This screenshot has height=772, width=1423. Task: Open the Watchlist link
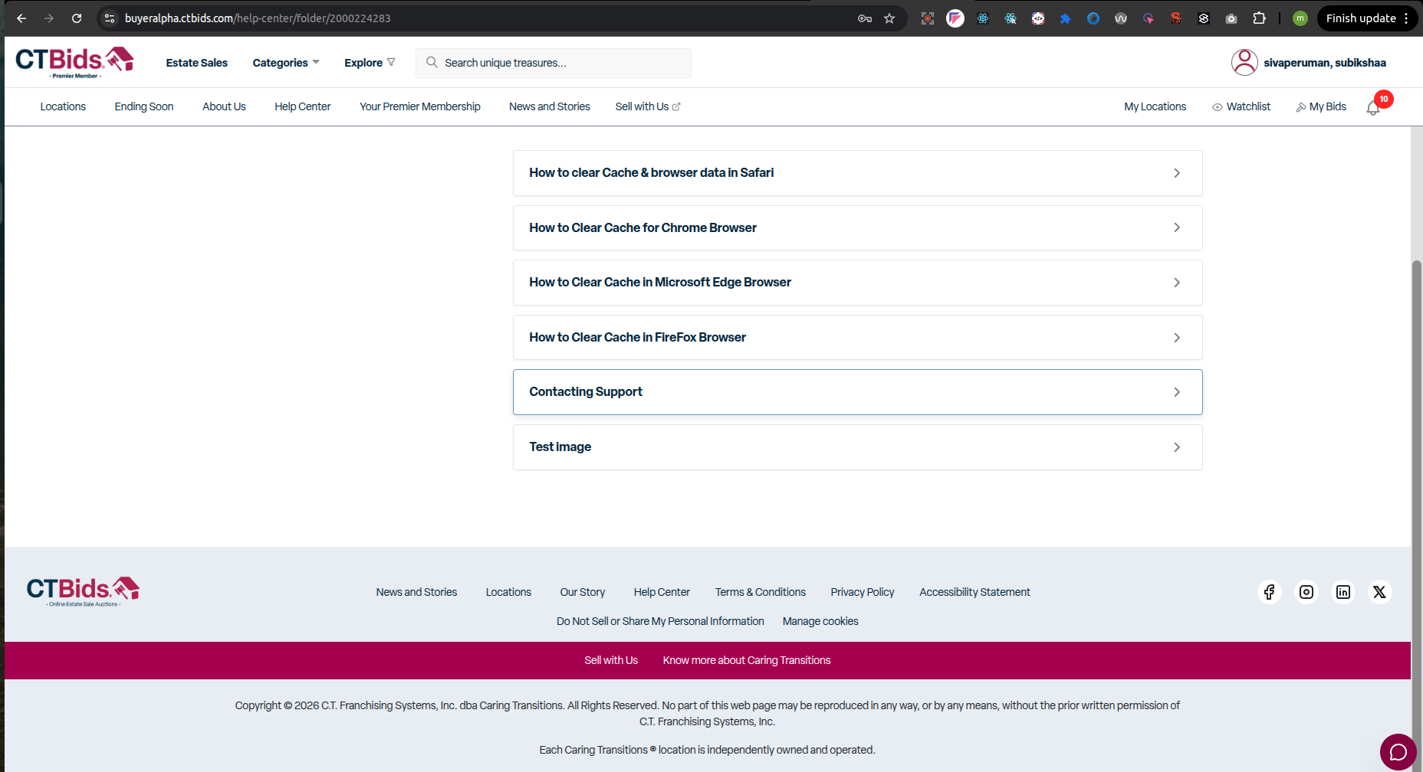(1241, 106)
